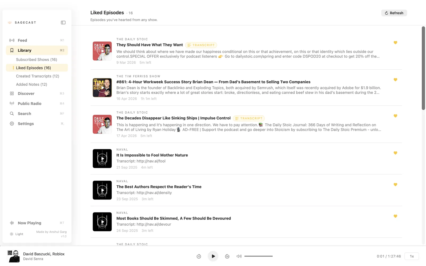Collapse the sidebar panel
This screenshot has width=426, height=266.
pyautogui.click(x=63, y=22)
